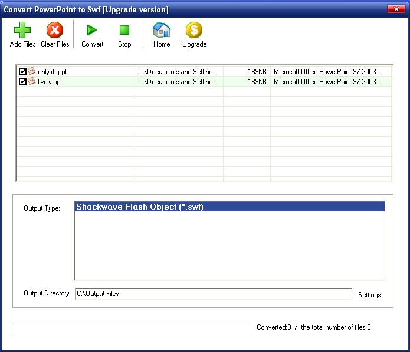The width and height of the screenshot is (410, 352).
Task: Select Shockwave Flash Object (*.swf) output type
Action: tap(229, 207)
